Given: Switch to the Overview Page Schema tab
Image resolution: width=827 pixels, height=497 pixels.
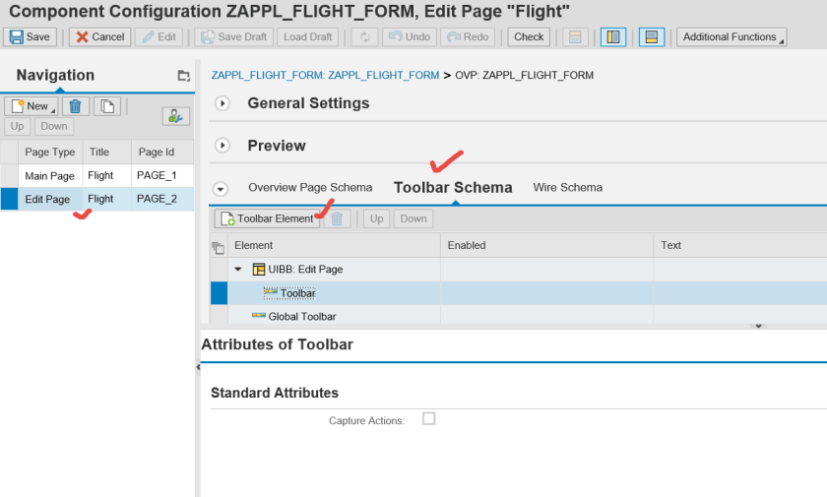Looking at the screenshot, I should pos(310,187).
